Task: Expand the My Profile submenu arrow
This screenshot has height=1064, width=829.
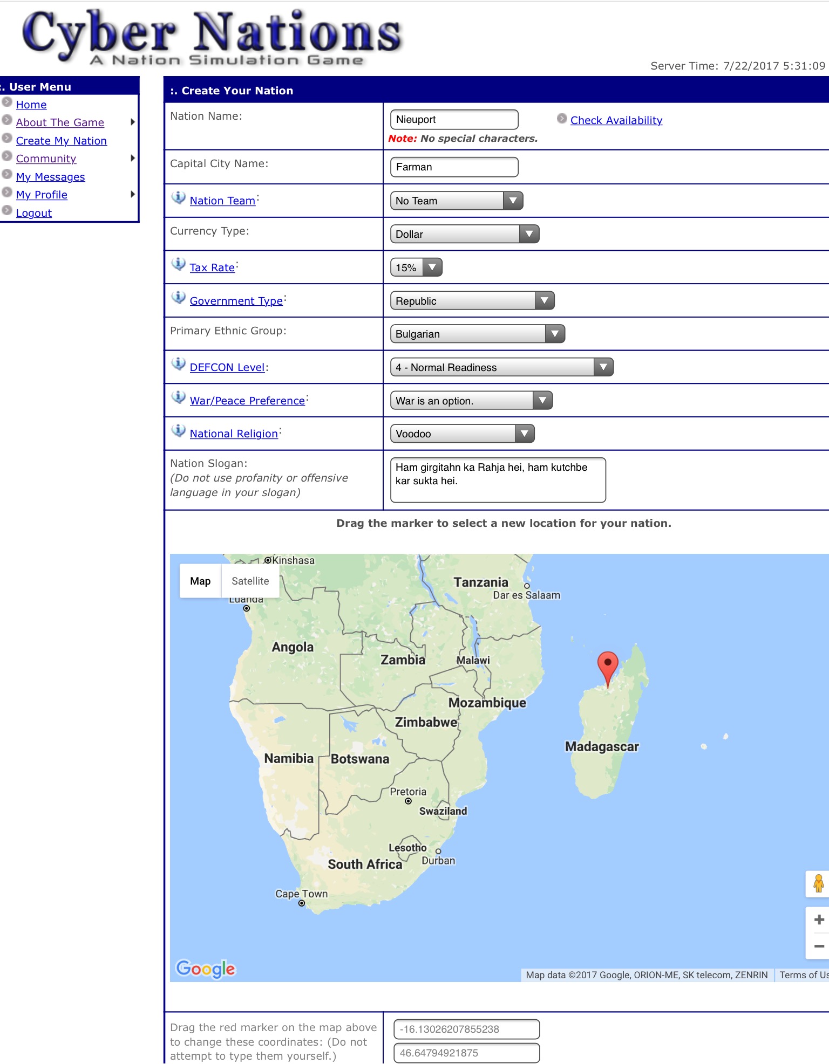Action: 133,194
